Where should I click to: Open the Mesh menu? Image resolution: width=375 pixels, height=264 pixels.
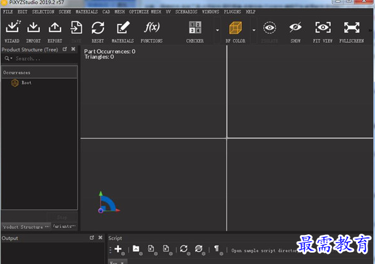[119, 12]
